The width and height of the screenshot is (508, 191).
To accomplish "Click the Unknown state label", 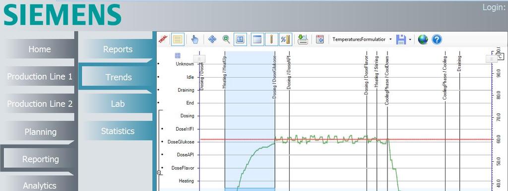I will click(185, 64).
